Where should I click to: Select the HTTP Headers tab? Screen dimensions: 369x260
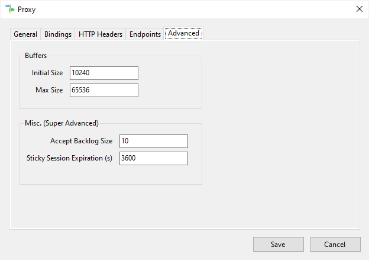(x=101, y=34)
